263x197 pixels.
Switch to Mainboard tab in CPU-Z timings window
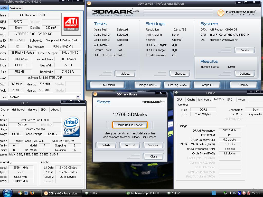(205, 100)
